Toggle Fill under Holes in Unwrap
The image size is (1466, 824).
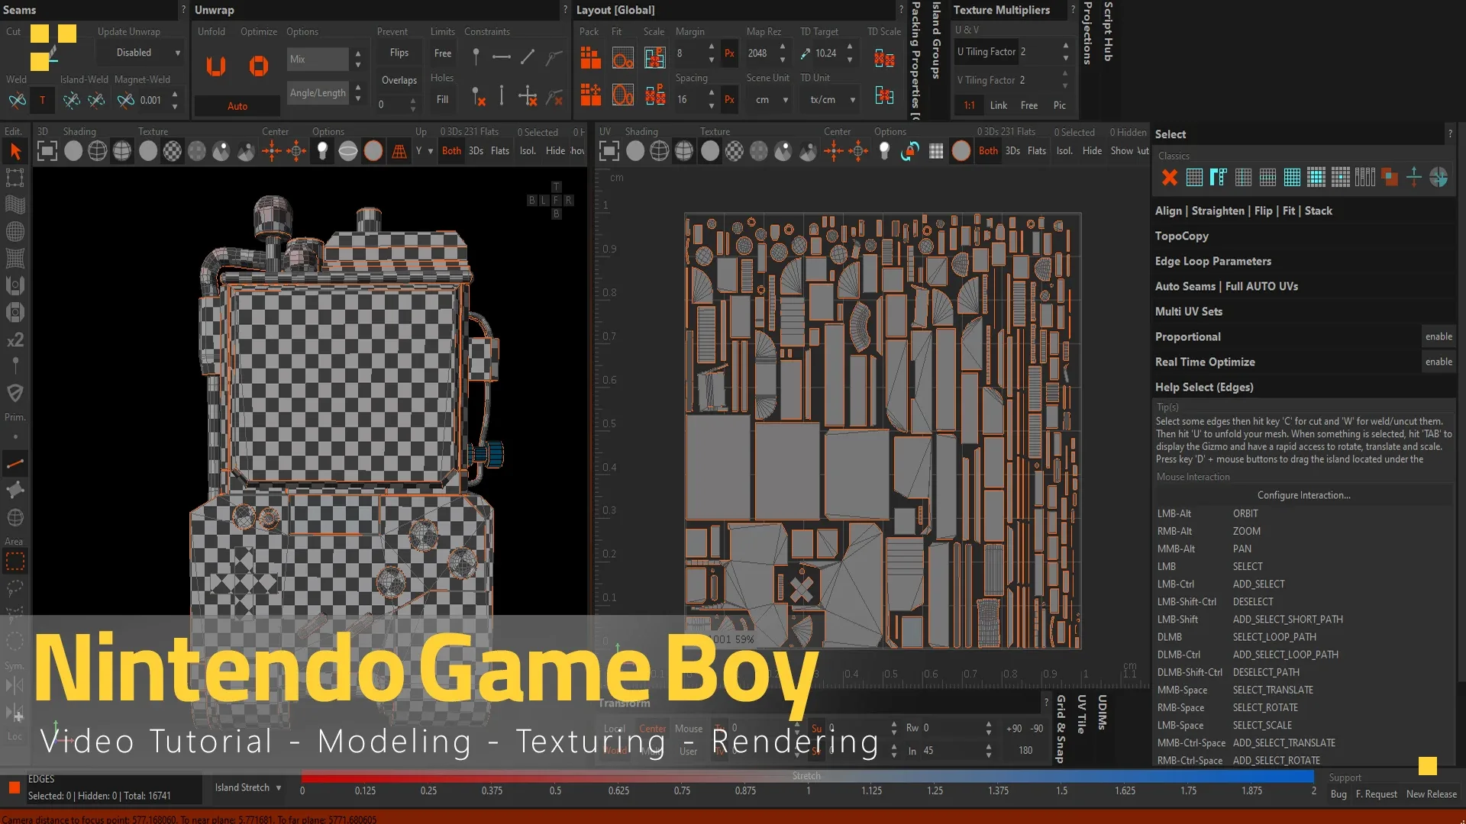[442, 99]
